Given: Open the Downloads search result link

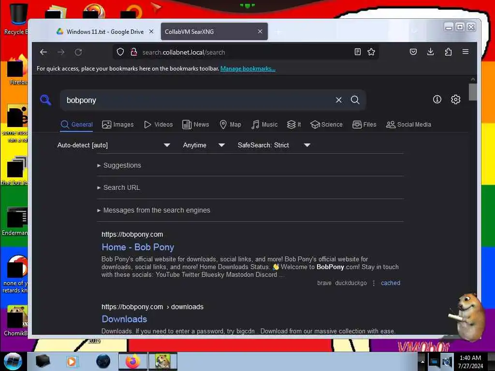Looking at the screenshot, I should [124, 319].
